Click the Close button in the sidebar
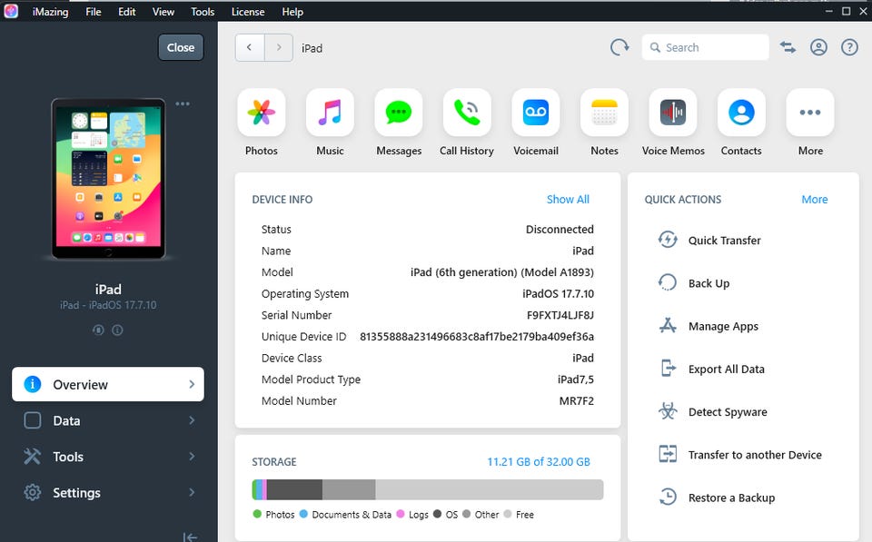872x542 pixels. tap(181, 47)
